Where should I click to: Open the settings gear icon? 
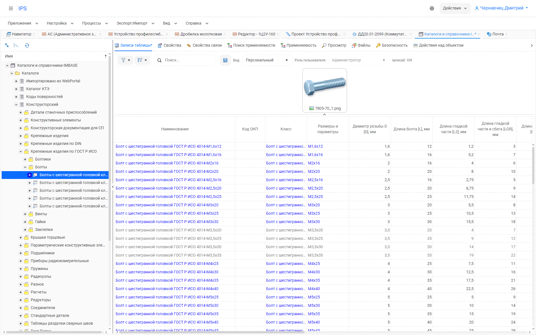(x=432, y=8)
